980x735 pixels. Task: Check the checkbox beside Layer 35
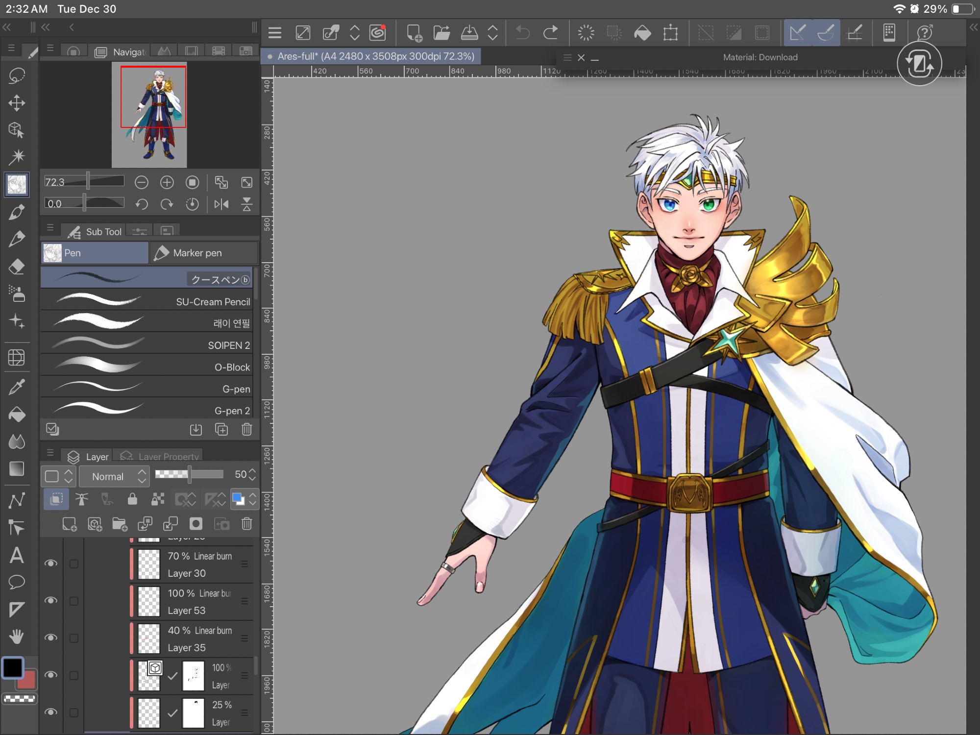click(74, 638)
